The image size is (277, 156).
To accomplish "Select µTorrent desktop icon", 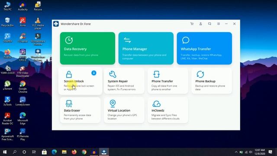I will 7,85.
